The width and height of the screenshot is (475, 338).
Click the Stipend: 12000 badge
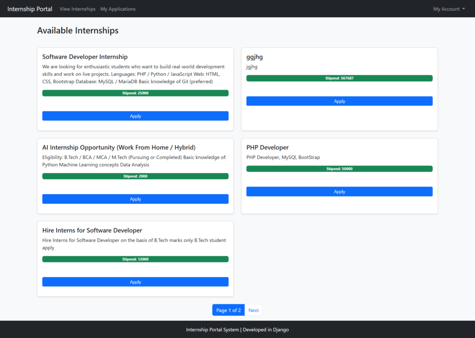coord(135,259)
